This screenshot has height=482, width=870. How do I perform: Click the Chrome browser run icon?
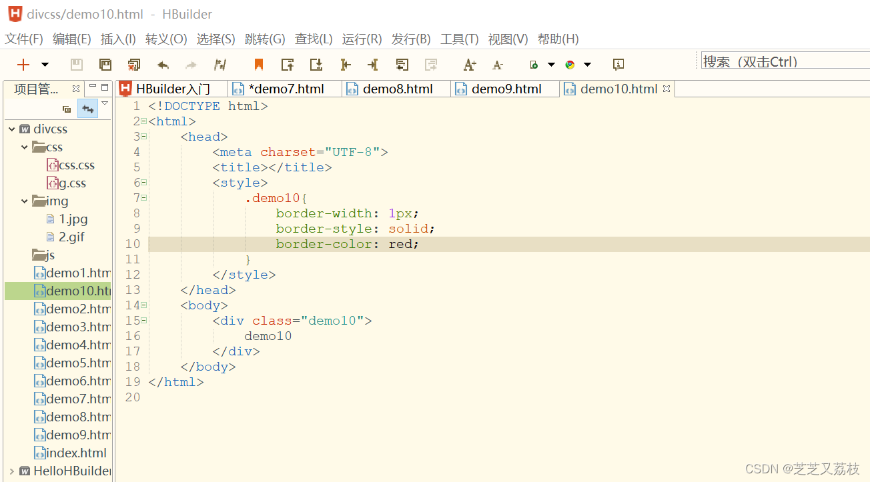click(570, 65)
